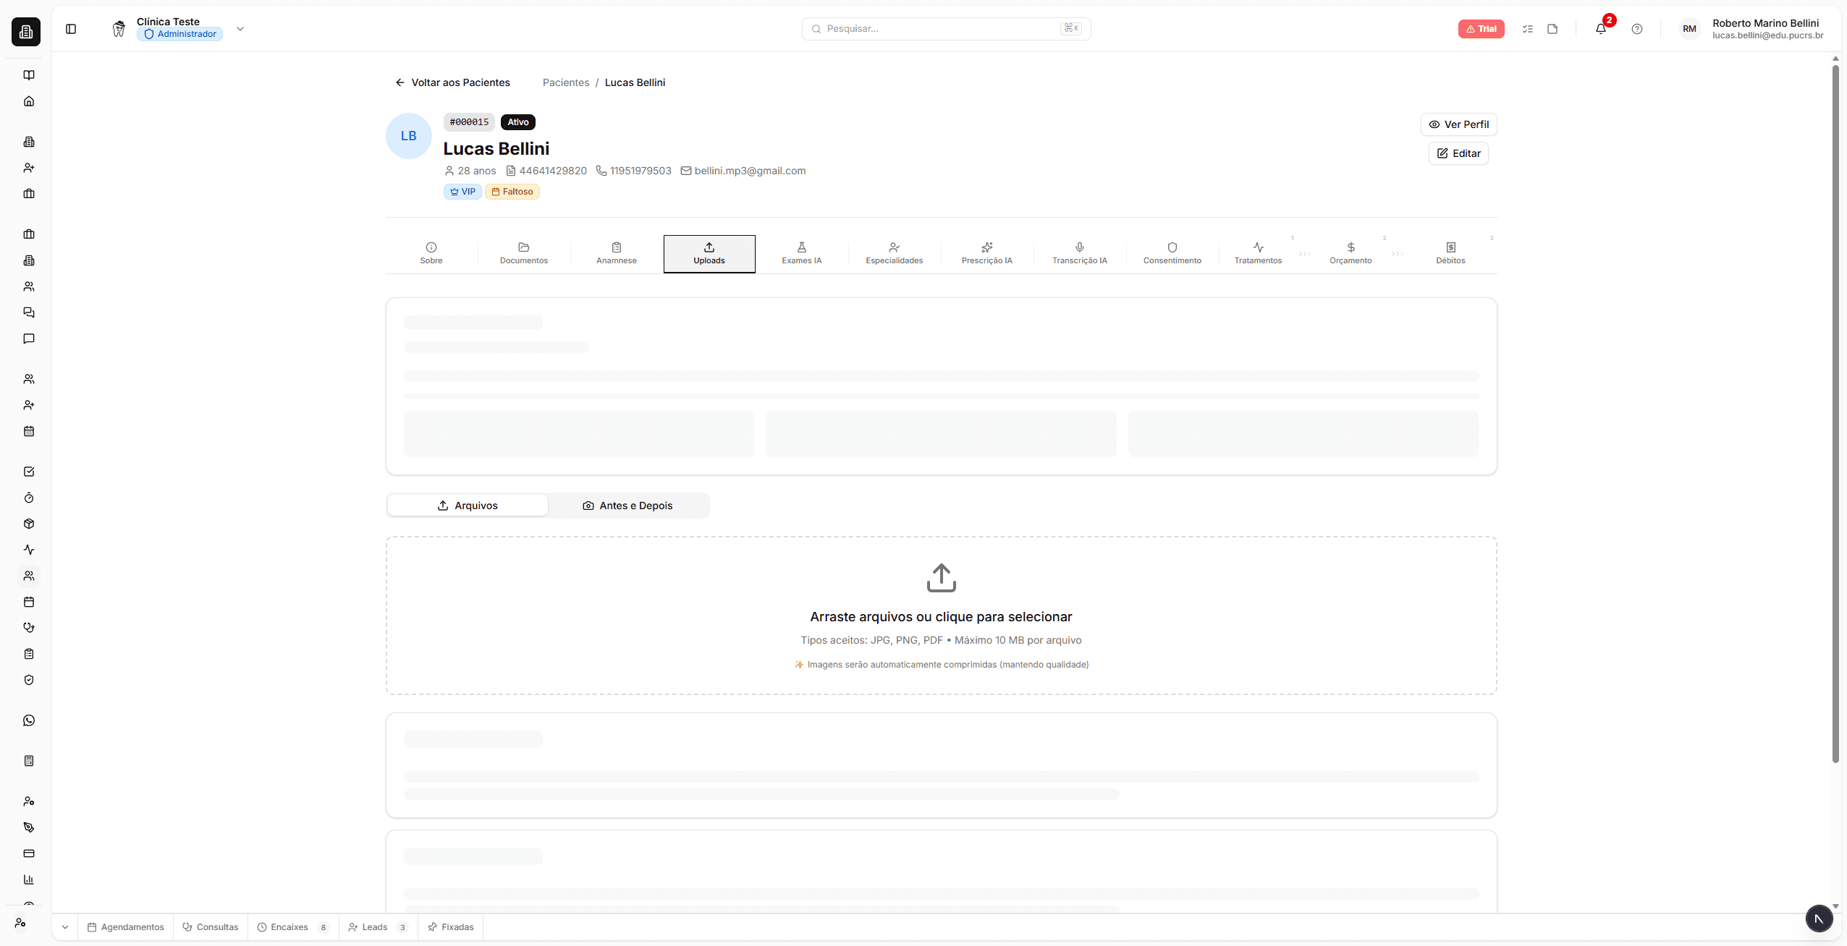Click the upload arrow icon in dropzone
Image resolution: width=1847 pixels, height=946 pixels.
pyautogui.click(x=941, y=578)
